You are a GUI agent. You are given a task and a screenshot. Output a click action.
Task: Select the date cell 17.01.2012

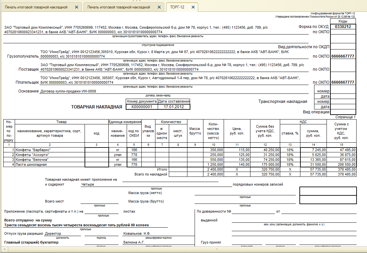click(x=174, y=107)
